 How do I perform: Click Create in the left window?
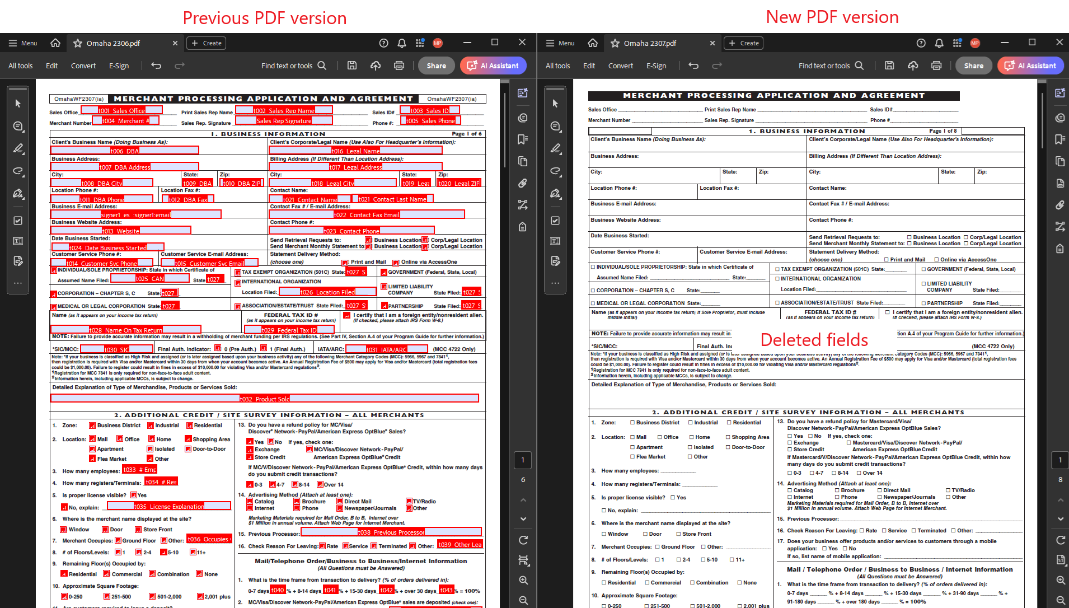pyautogui.click(x=207, y=43)
